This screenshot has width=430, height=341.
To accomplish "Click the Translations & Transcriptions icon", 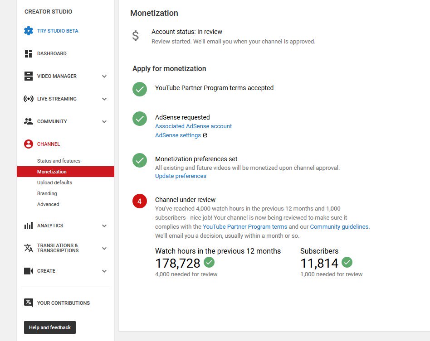I will [x=29, y=248].
